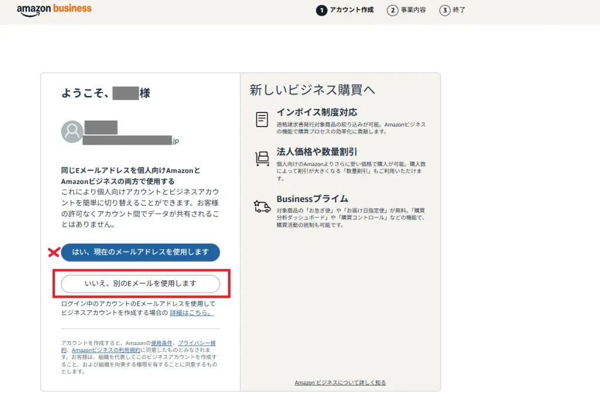
Task: Click はい、現在のメールアドレスを使用します button
Action: point(141,252)
